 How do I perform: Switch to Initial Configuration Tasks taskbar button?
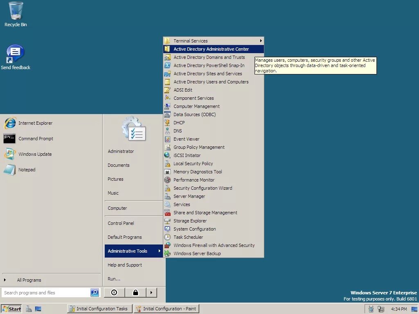pyautogui.click(x=100, y=309)
